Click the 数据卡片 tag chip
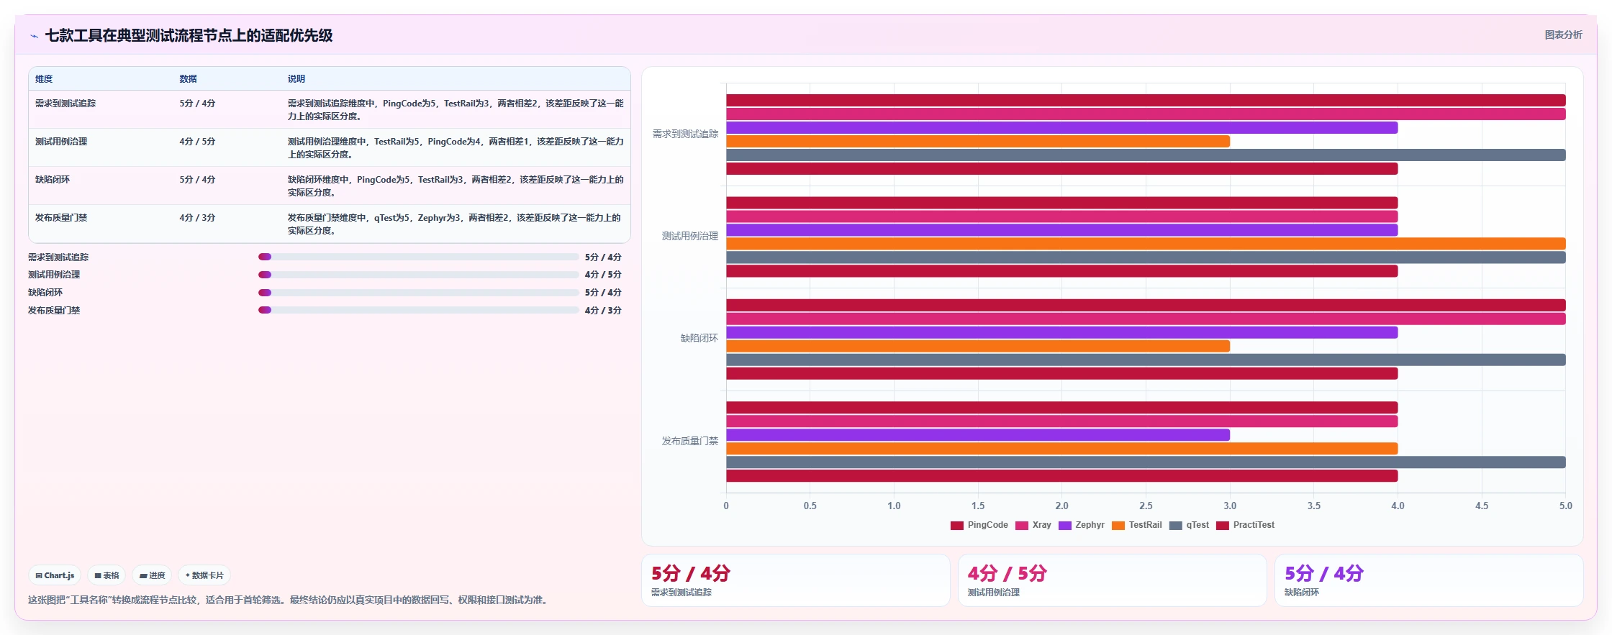Image resolution: width=1612 pixels, height=635 pixels. pyautogui.click(x=204, y=575)
